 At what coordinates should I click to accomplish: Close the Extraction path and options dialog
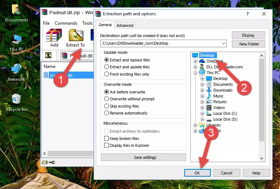pyautogui.click(x=264, y=14)
